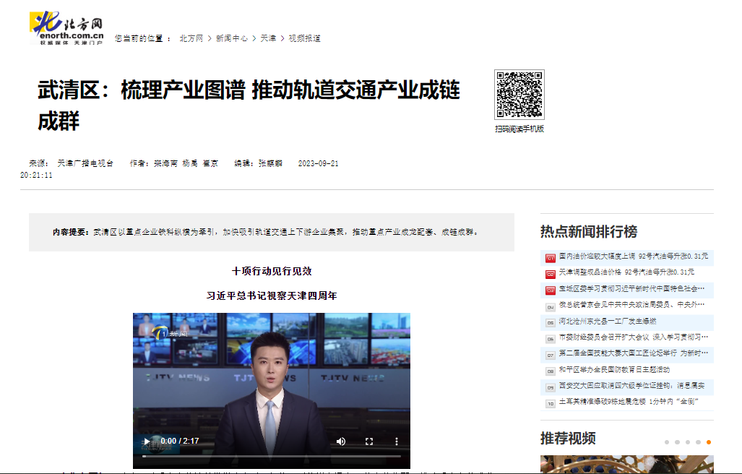Select the last orange carousel dot

pos(707,441)
